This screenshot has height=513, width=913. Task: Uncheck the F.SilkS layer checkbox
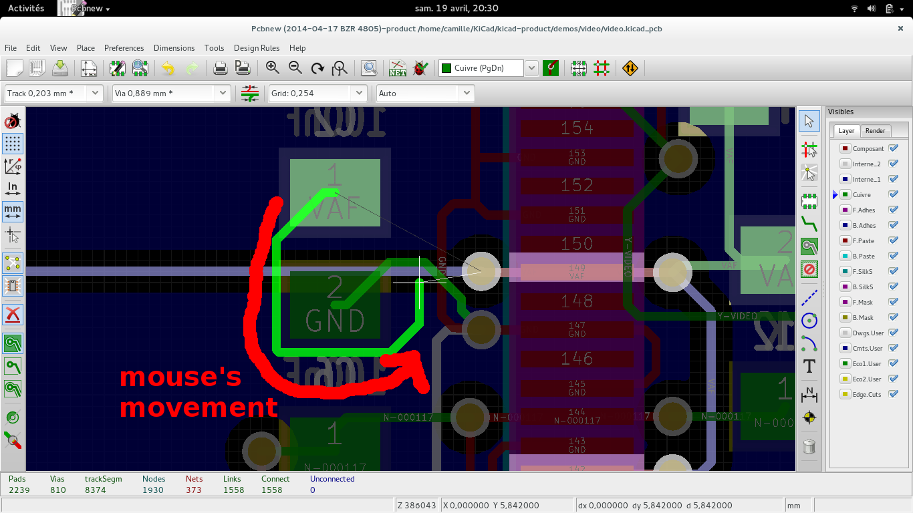[894, 271]
